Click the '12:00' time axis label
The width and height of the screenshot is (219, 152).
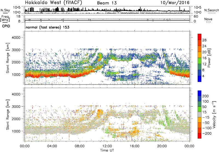[x=107, y=146]
